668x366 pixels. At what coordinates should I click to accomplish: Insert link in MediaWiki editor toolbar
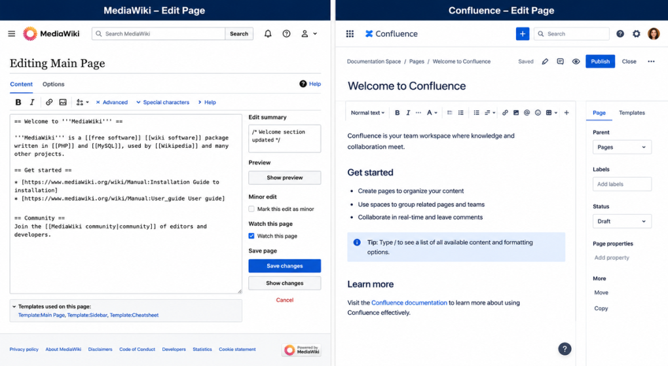49,102
